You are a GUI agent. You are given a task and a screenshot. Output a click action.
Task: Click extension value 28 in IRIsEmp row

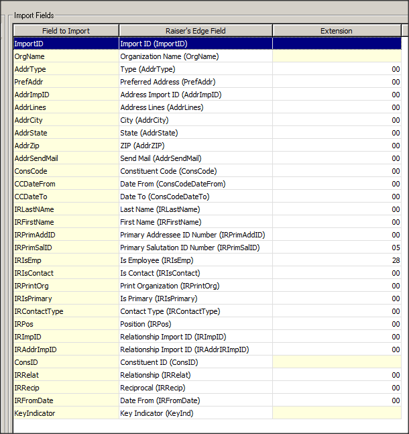point(337,260)
